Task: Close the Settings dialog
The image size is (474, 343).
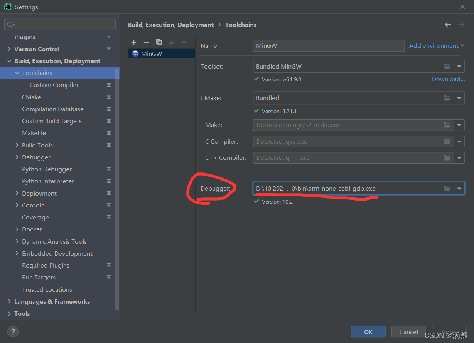Action: coord(462,7)
